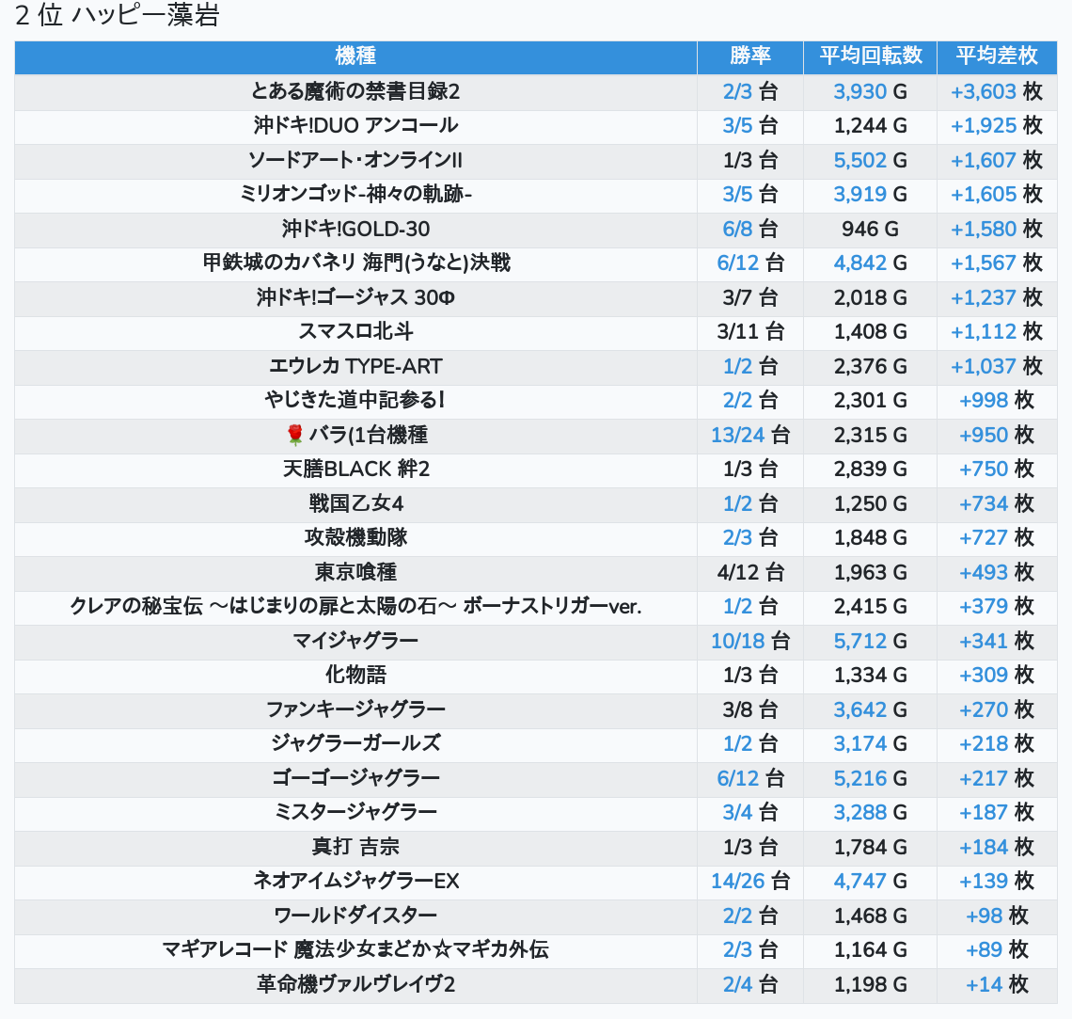Click the 天膳BLACK 絆2 machine name
This screenshot has width=1072, height=1019.
(355, 470)
